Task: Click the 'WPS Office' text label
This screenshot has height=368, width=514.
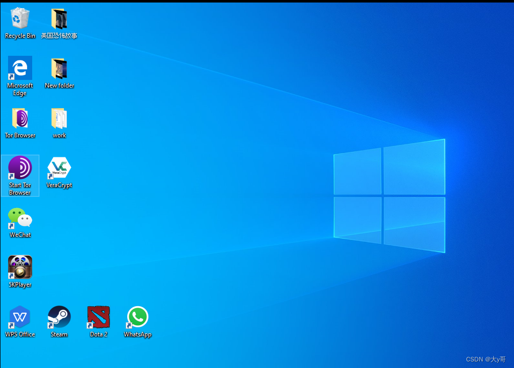Action: point(20,334)
